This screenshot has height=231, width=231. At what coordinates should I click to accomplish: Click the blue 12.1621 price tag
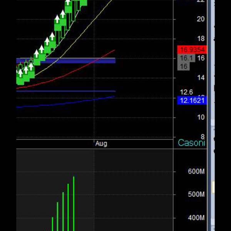pyautogui.click(x=192, y=100)
